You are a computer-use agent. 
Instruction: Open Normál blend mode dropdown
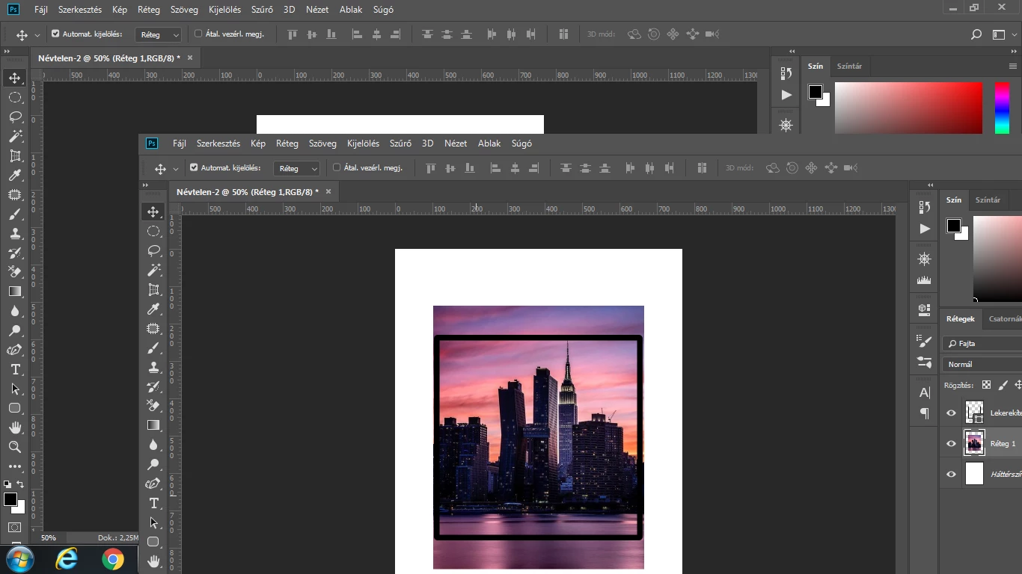[x=982, y=364]
